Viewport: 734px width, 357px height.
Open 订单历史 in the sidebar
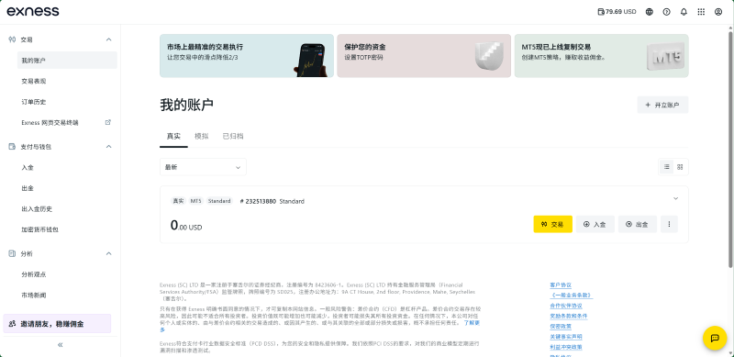pyautogui.click(x=34, y=102)
